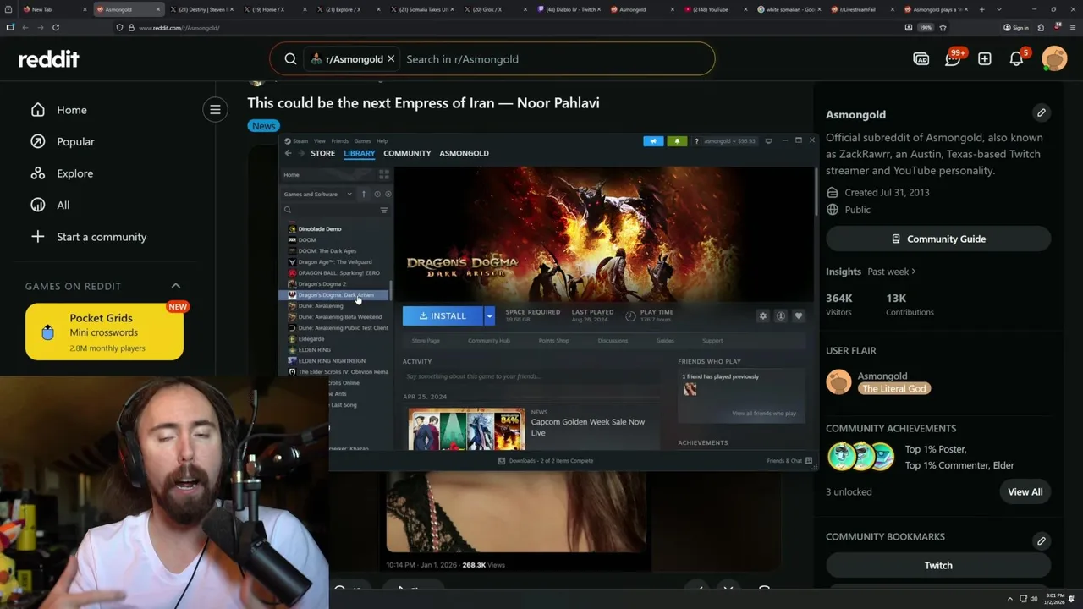
Task: Open the Twitch community bookmark
Action: click(x=938, y=565)
